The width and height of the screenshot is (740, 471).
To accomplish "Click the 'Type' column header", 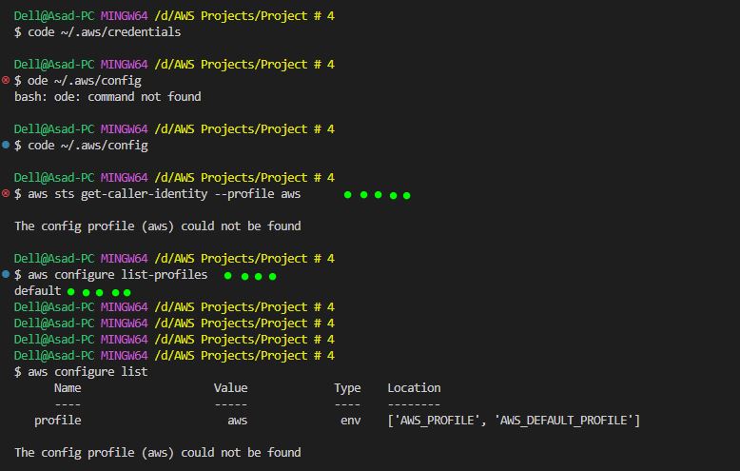I will [347, 388].
